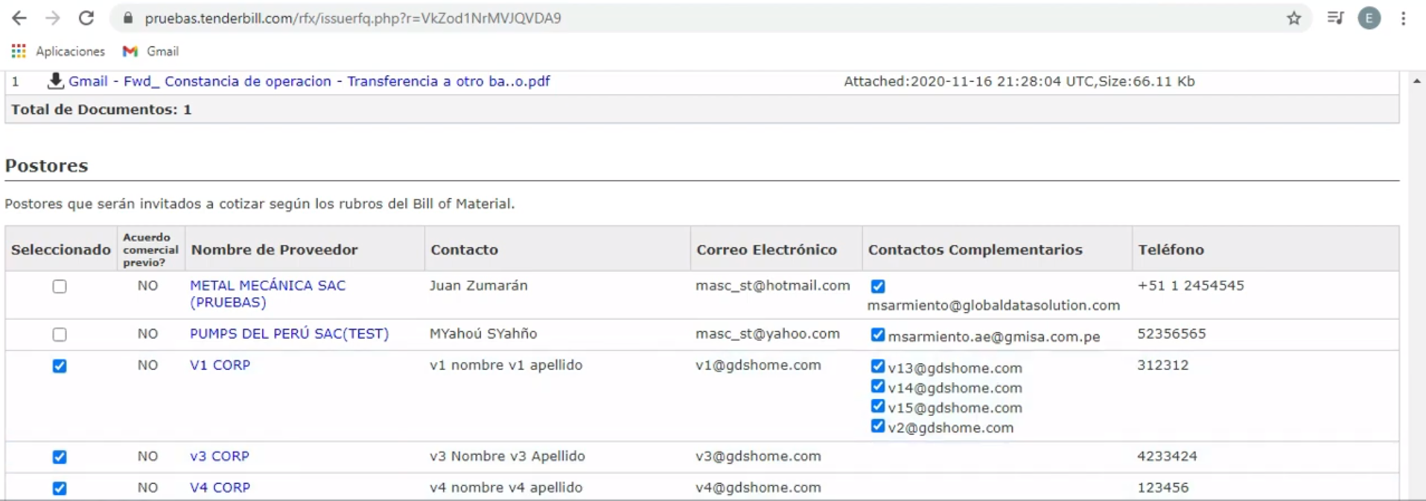Screen dimensions: 1426x501
Task: Click email v3@gdshome.com
Action: click(x=758, y=456)
